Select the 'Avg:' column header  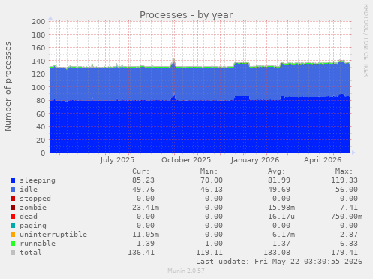(277, 171)
